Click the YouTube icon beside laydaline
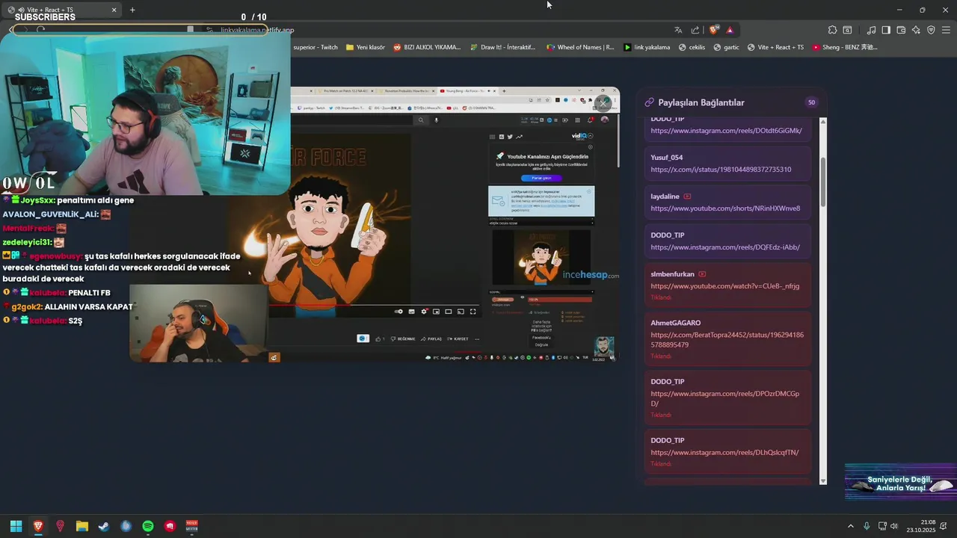 687,197
